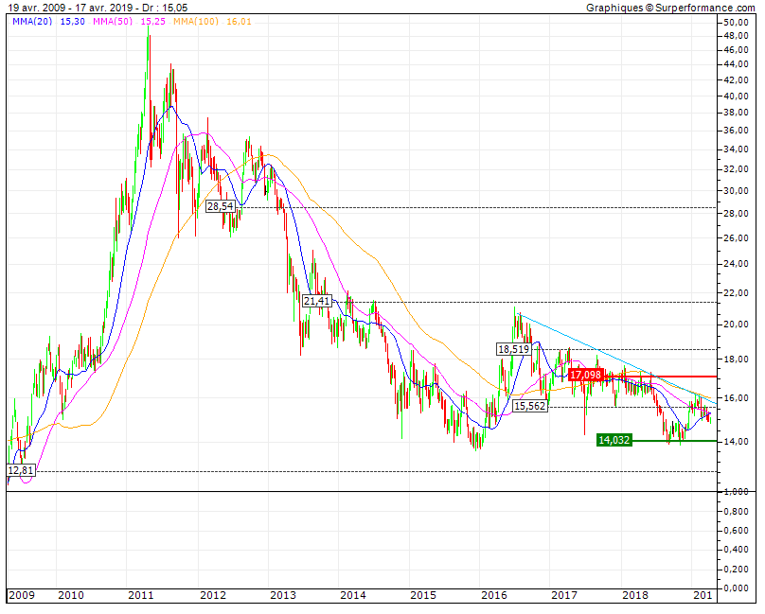765x614 pixels.
Task: Click the 2013 year on time axis
Action: [283, 595]
